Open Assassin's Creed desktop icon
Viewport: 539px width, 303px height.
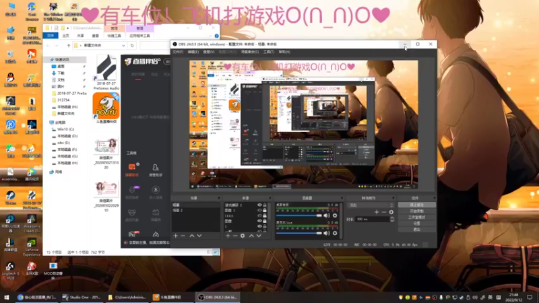tap(32, 224)
